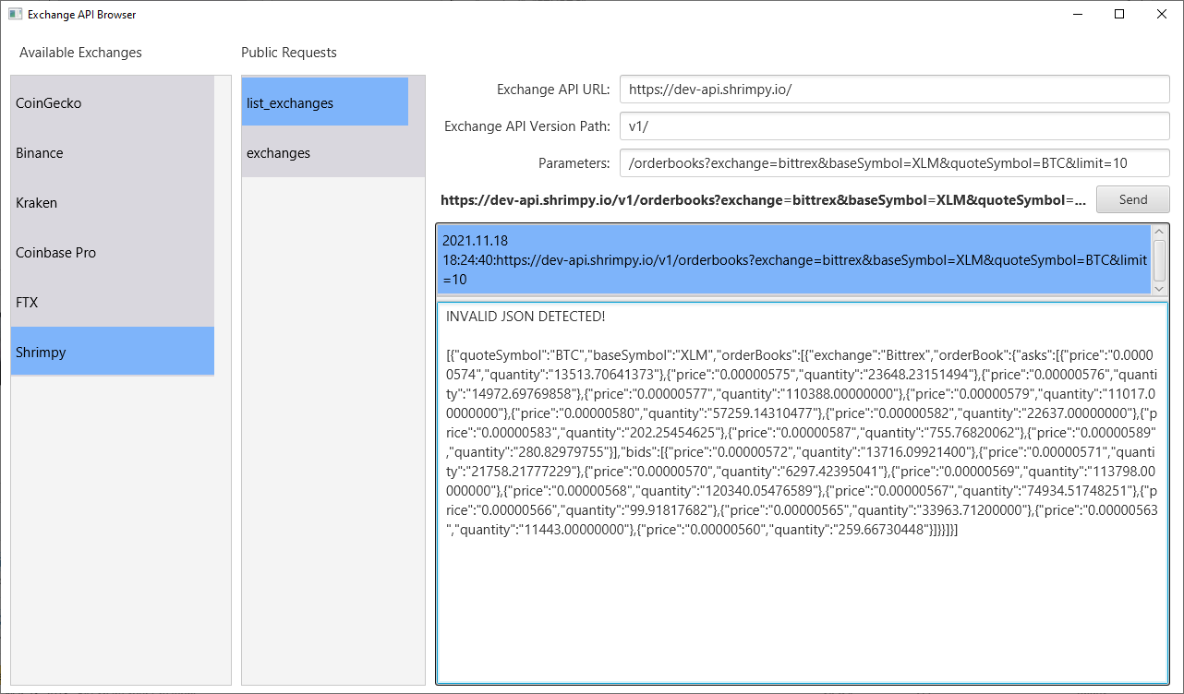Image resolution: width=1184 pixels, height=694 pixels.
Task: Minimize the Exchange API Browser window
Action: coord(1077,14)
